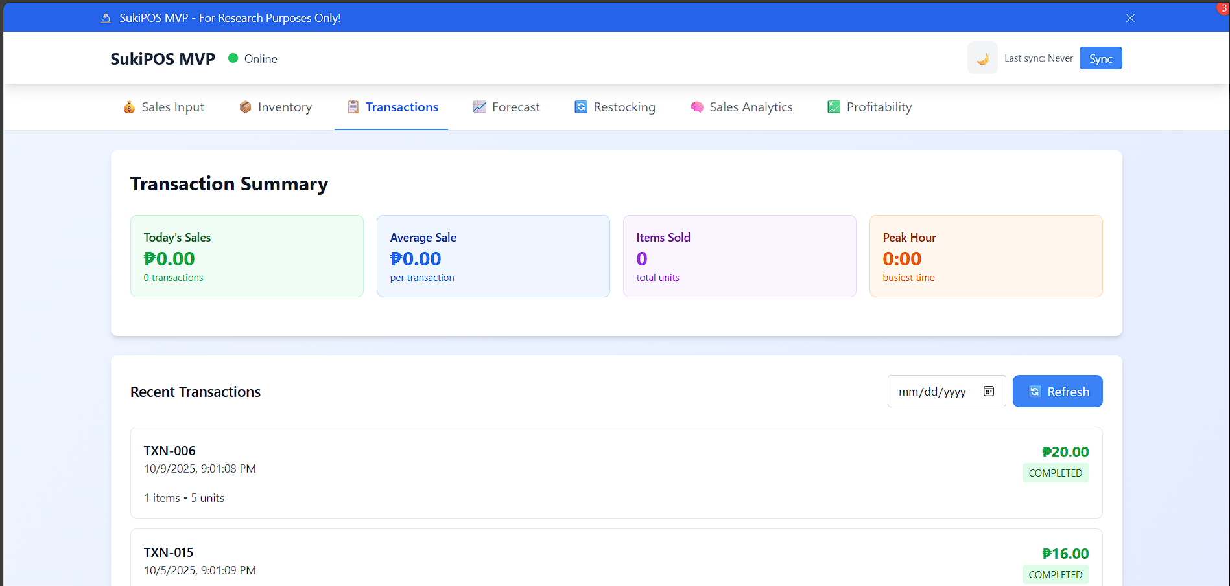Screen dimensions: 1230x586
Task: Click the refresh-arrows icon beside Restocking
Action: (581, 107)
